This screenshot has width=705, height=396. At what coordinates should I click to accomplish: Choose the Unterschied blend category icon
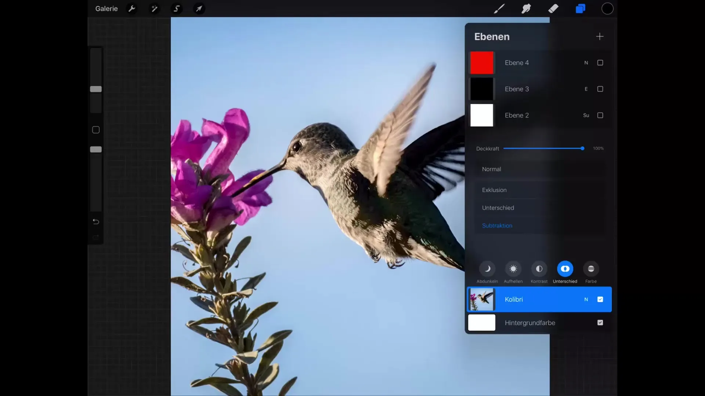565,269
